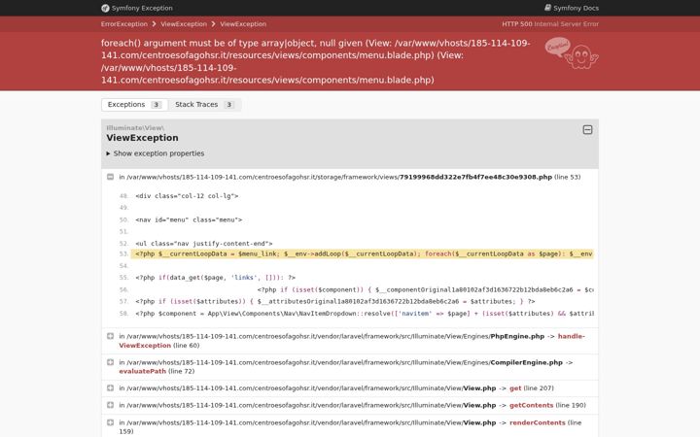This screenshot has height=437, width=700.
Task: Click code line 58 NavItemDropdown resolve
Action: 365,314
